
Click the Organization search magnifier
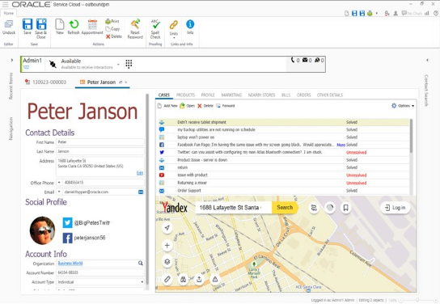tap(140, 264)
